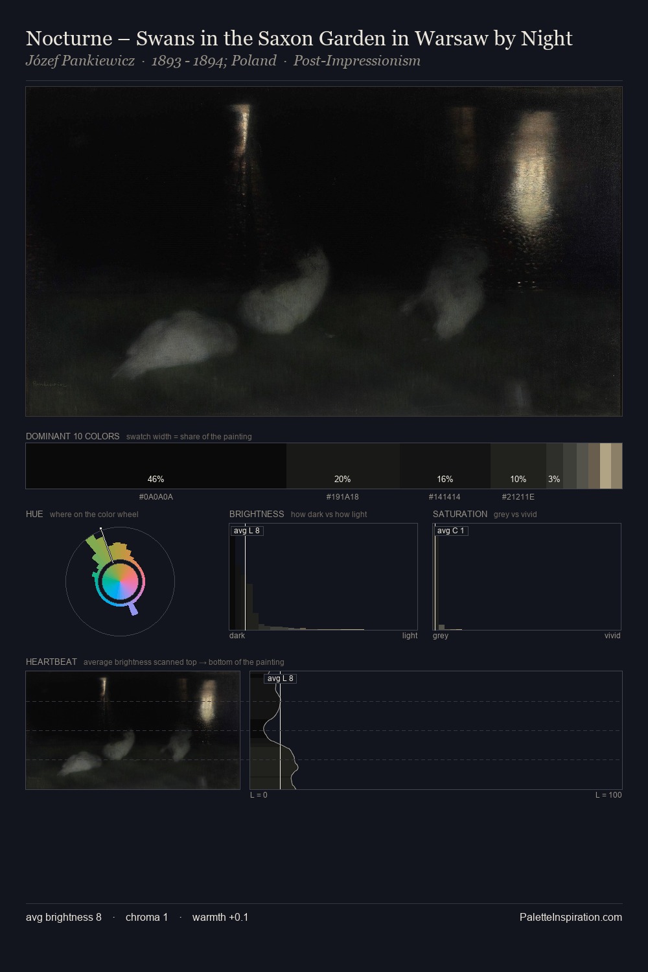Click the 'HUE' section heading
The image size is (648, 972).
(34, 514)
